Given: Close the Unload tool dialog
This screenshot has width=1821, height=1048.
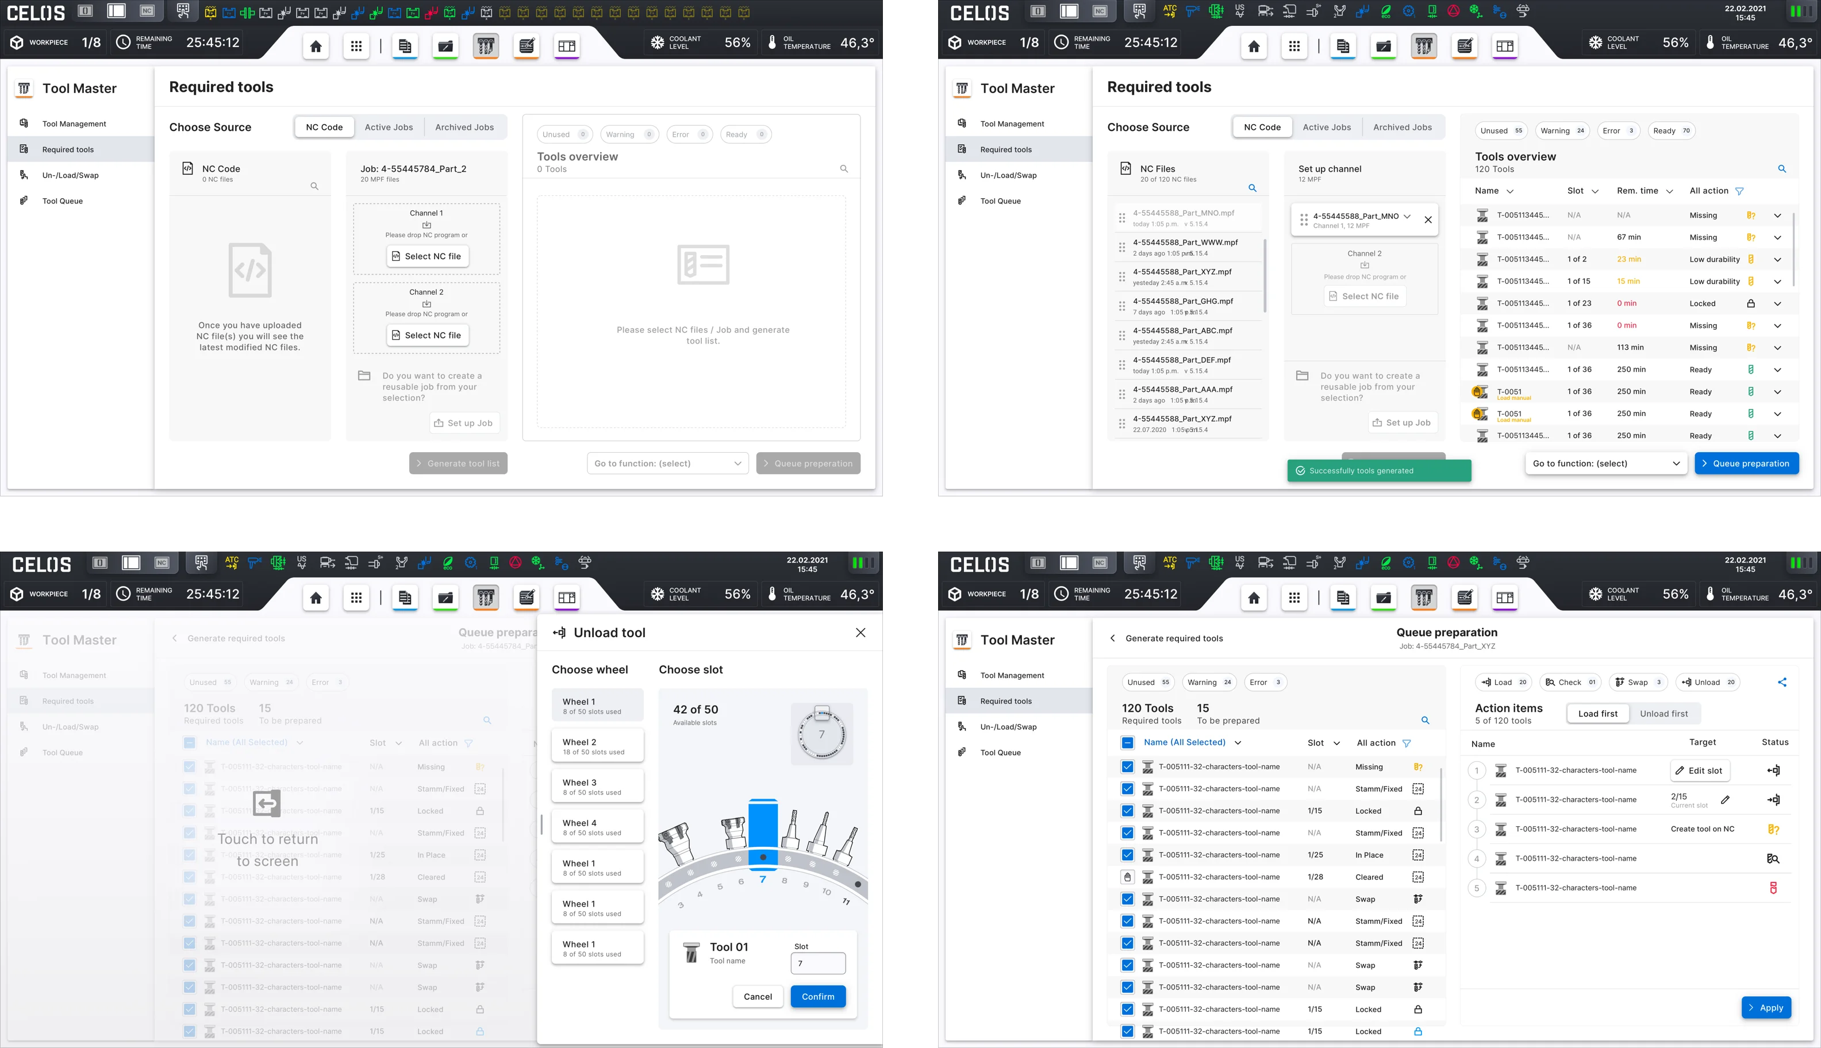Looking at the screenshot, I should pos(860,633).
